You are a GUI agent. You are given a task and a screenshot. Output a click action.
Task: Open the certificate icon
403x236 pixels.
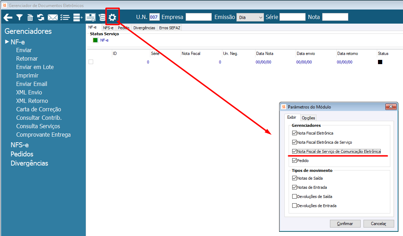click(x=90, y=18)
